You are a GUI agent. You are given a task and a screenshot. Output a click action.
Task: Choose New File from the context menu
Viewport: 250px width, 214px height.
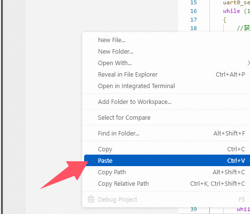[x=166, y=40]
